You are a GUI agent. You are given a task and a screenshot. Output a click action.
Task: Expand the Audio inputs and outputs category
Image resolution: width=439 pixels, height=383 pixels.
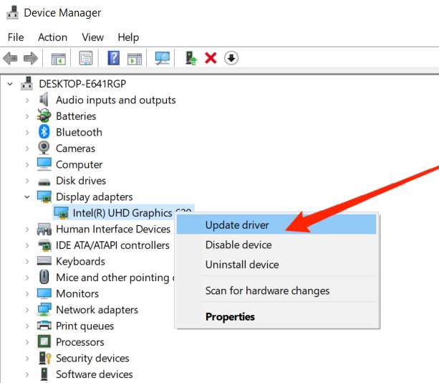(27, 100)
